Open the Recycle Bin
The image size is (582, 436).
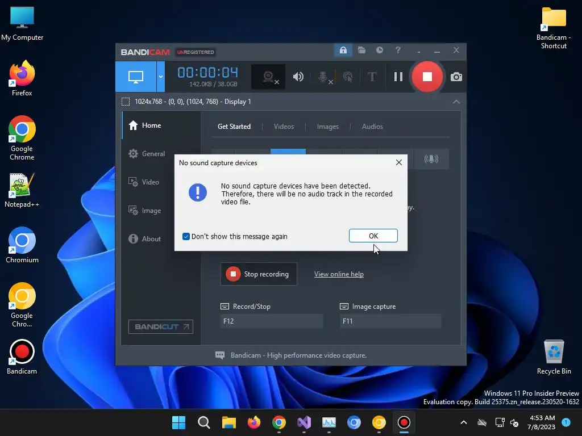(554, 357)
